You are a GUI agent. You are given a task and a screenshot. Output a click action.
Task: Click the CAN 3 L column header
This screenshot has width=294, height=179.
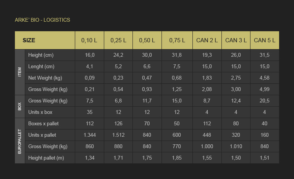236,40
